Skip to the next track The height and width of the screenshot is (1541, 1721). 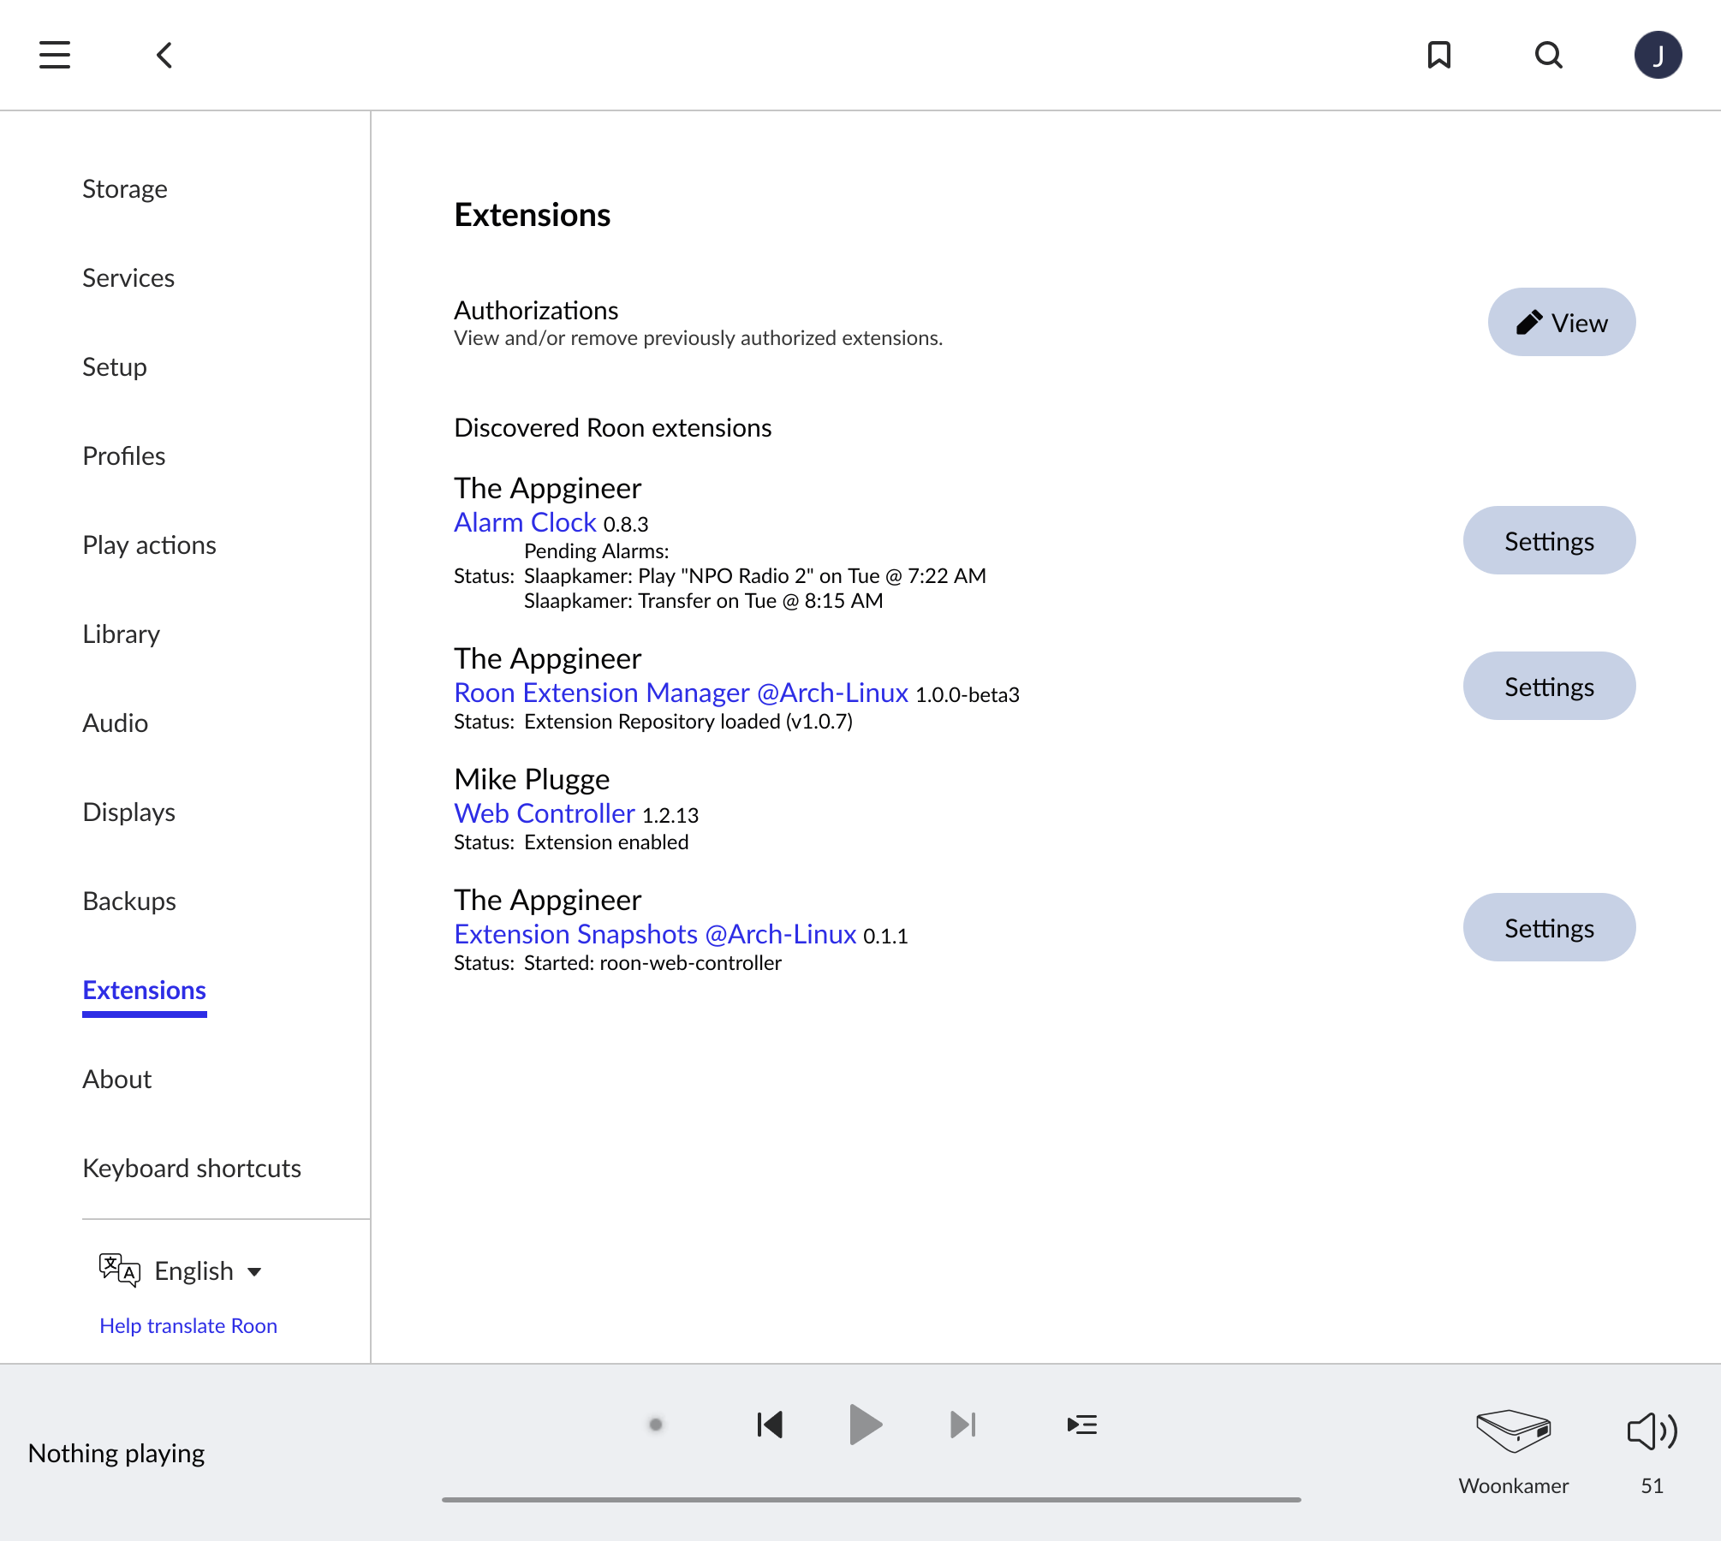coord(962,1425)
